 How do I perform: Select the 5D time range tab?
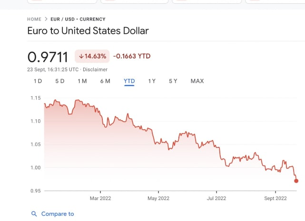coord(59,81)
